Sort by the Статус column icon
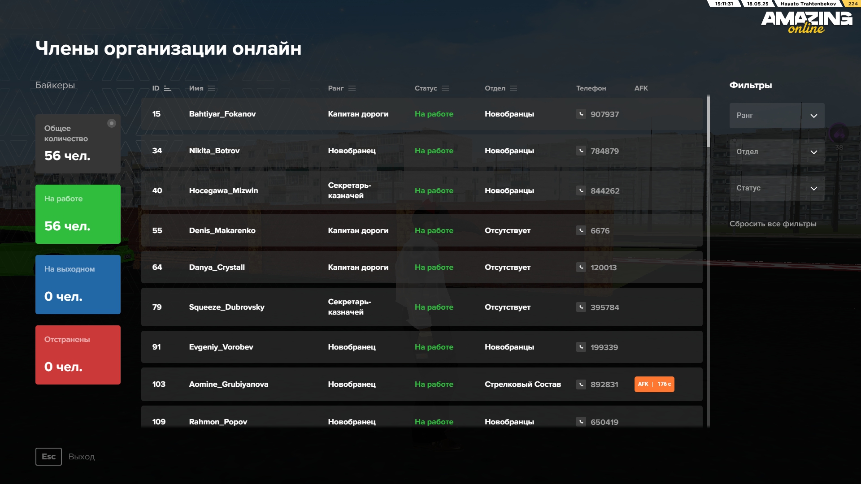The height and width of the screenshot is (484, 861). [x=445, y=88]
